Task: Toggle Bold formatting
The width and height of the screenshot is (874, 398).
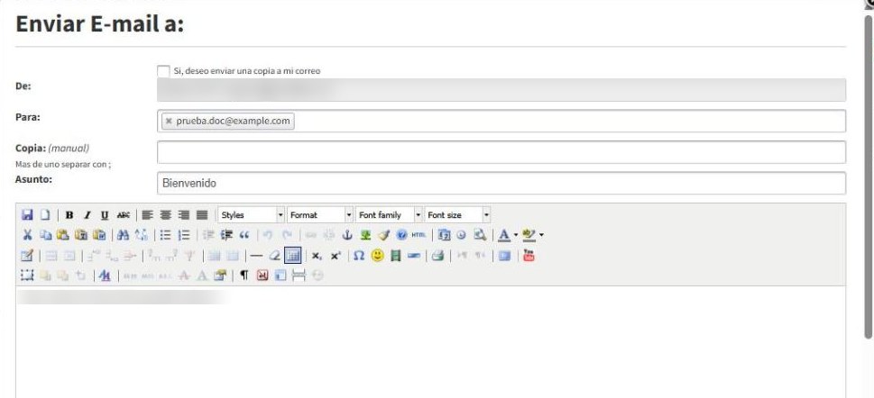Action: (69, 215)
